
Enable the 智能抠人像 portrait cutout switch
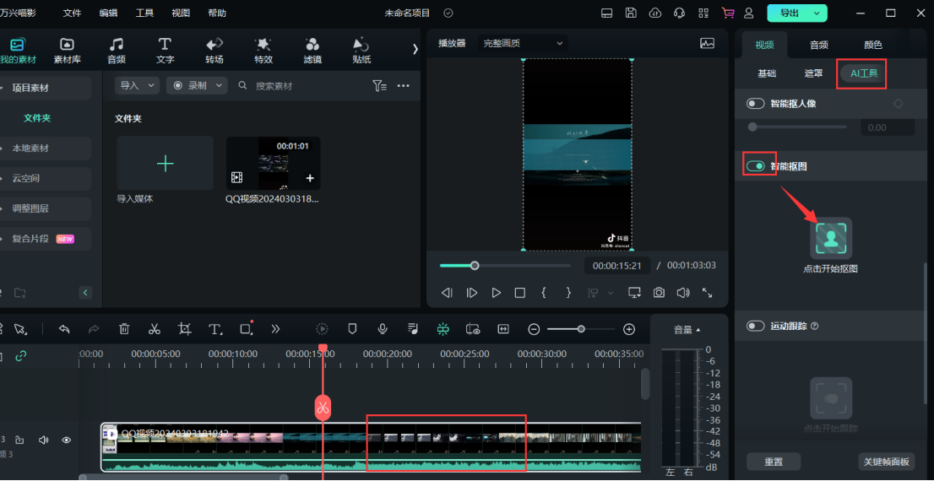[756, 104]
